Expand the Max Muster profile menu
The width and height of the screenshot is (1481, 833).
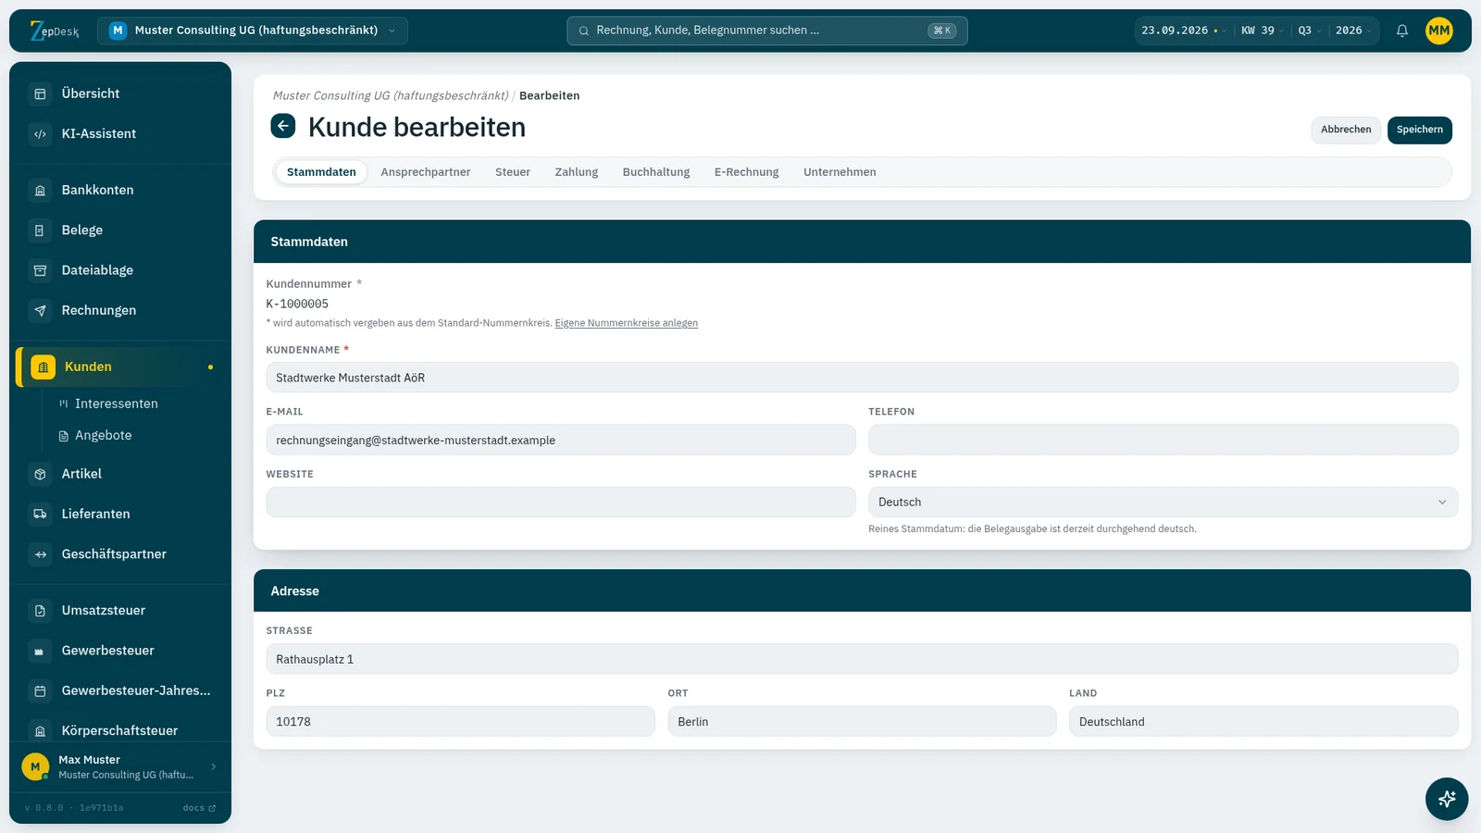point(120,766)
